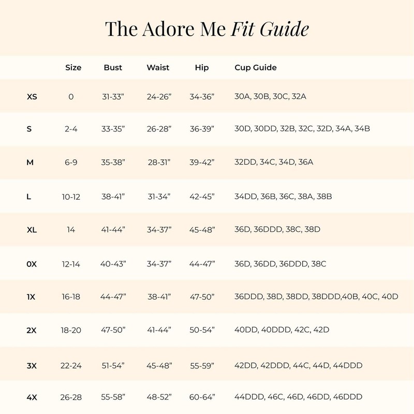Viewport: 414px width, 414px height.
Task: Click the 2-4 size value for S
Action: [x=71, y=129]
